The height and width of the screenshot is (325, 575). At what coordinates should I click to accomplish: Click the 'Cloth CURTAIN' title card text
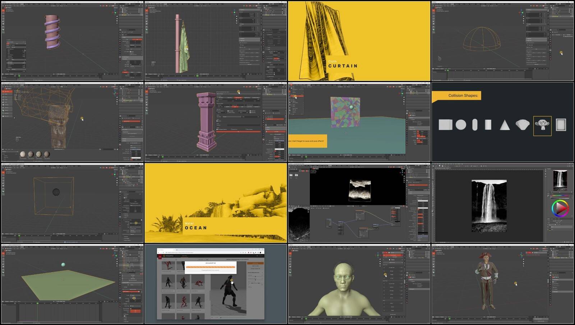342,65
